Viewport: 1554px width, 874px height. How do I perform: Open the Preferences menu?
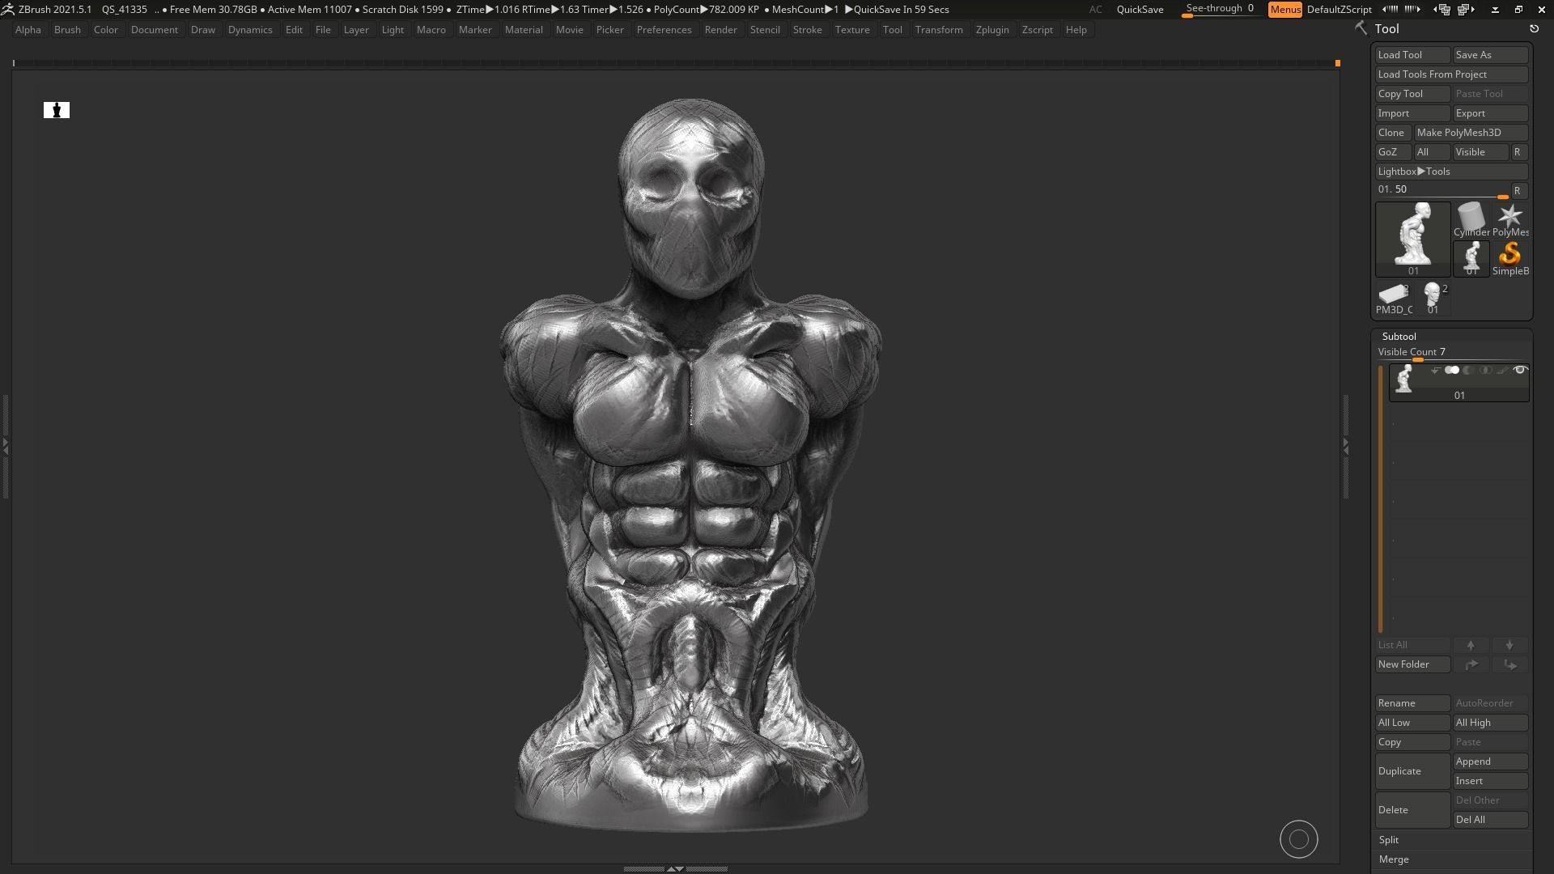click(x=664, y=29)
